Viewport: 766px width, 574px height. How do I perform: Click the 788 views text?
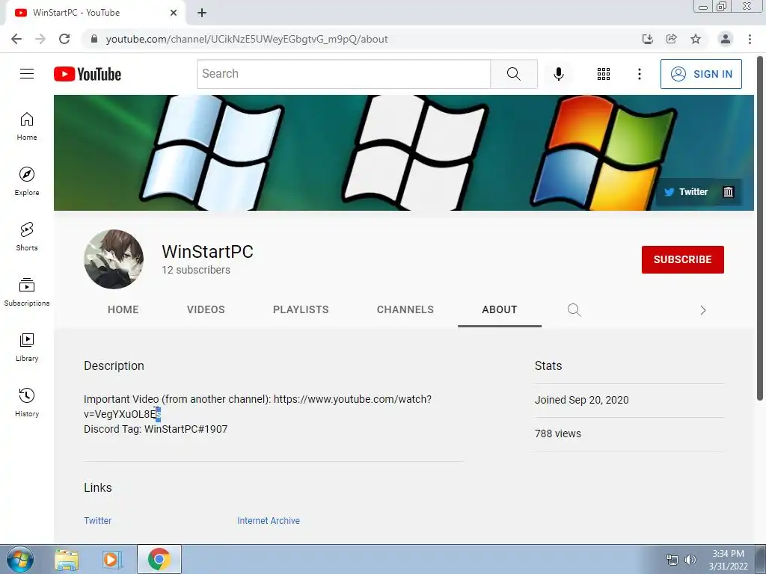click(557, 433)
